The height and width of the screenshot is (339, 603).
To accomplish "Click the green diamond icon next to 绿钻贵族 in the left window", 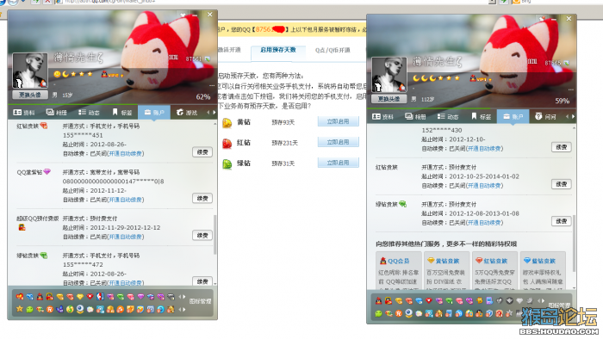I will (x=44, y=255).
